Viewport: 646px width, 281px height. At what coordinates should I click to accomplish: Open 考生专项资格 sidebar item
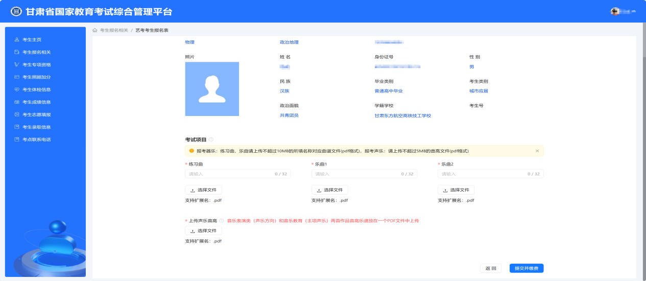coord(36,64)
